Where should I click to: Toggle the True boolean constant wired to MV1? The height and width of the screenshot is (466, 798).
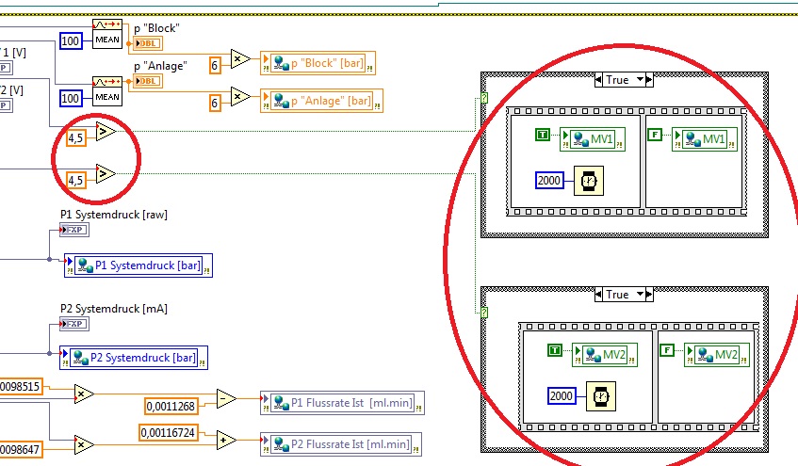(x=543, y=135)
